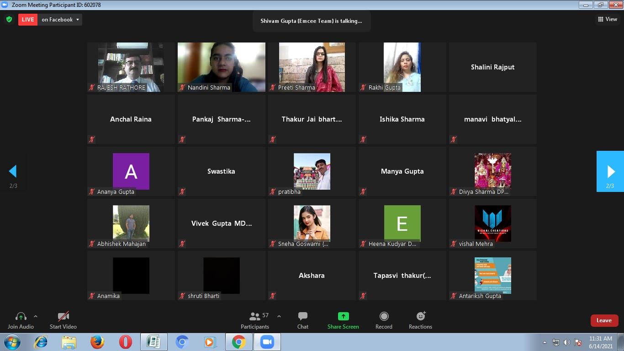
Task: Click the red Leave button
Action: click(604, 320)
